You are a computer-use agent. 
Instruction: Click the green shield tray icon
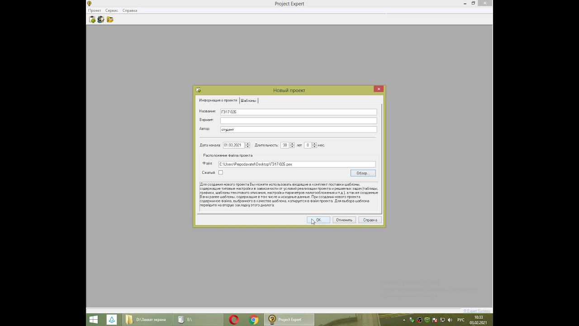[x=427, y=320]
